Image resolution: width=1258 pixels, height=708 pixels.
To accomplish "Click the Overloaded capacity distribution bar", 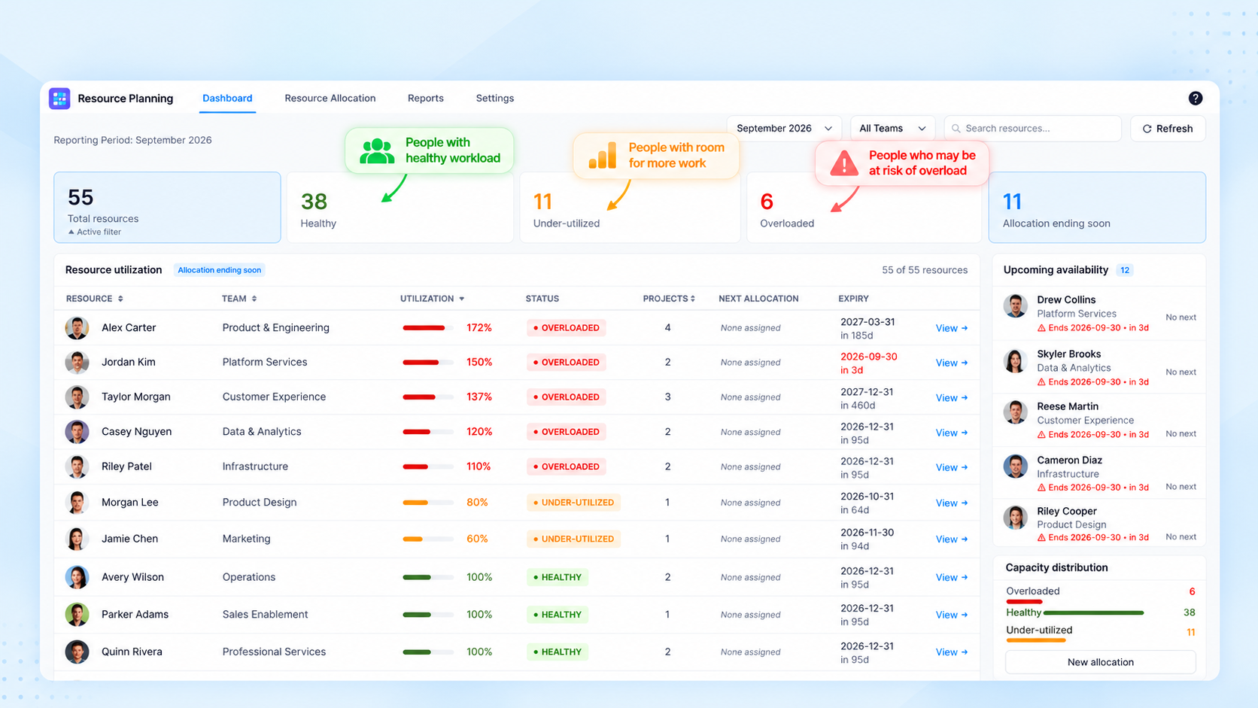I will click(1024, 602).
